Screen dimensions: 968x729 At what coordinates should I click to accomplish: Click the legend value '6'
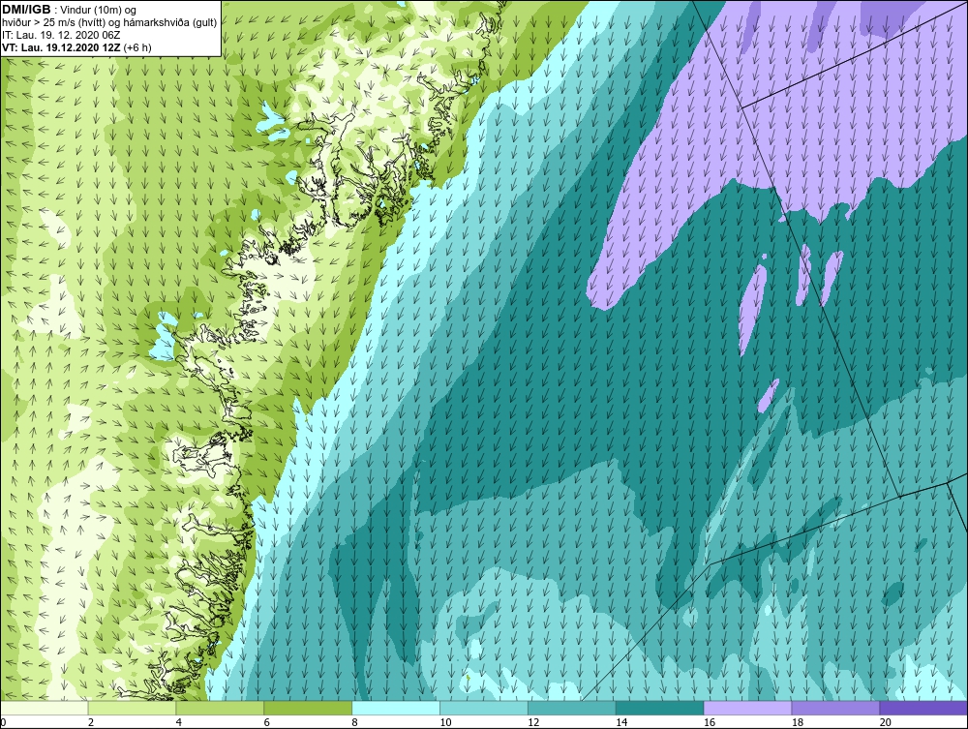(267, 722)
